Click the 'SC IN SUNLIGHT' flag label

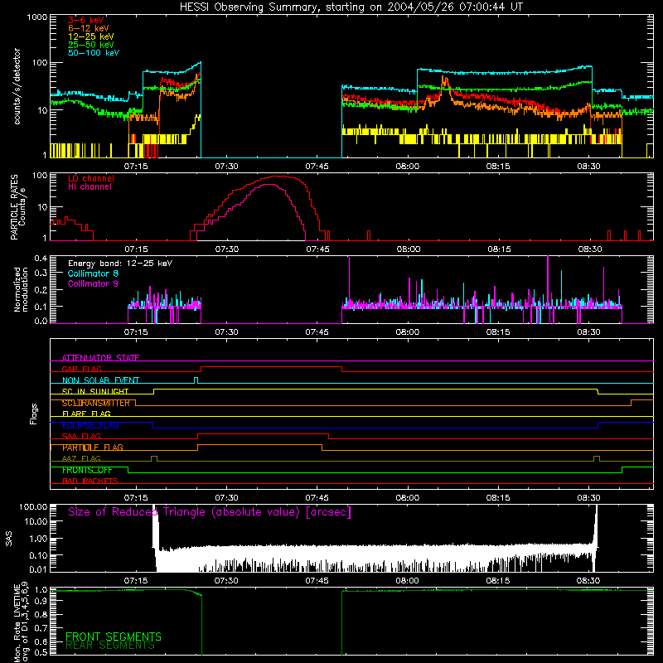tap(95, 391)
